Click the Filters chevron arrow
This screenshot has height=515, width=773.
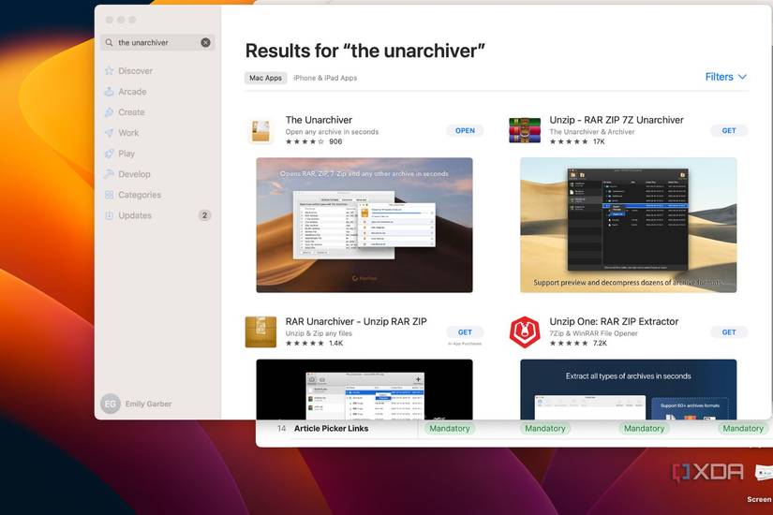[x=742, y=77]
